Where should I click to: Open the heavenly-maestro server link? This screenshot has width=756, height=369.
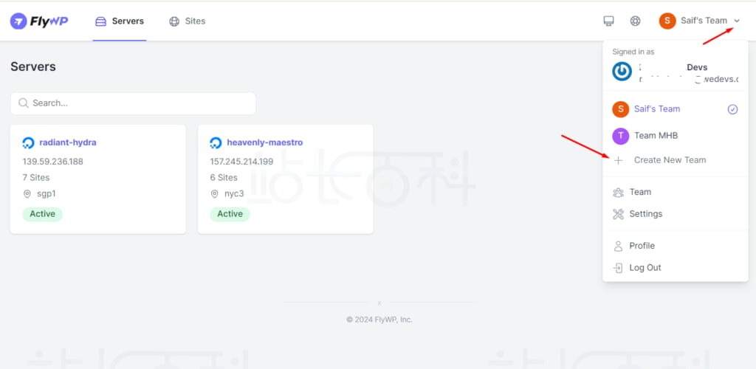(265, 142)
